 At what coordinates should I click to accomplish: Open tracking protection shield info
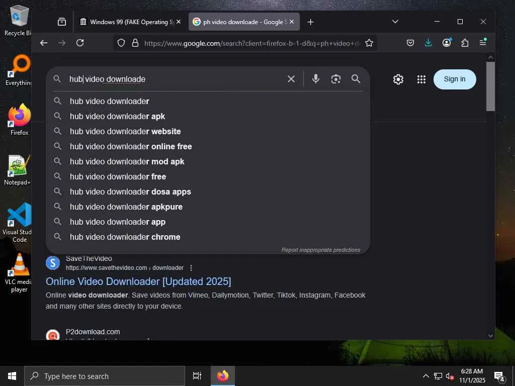[121, 43]
